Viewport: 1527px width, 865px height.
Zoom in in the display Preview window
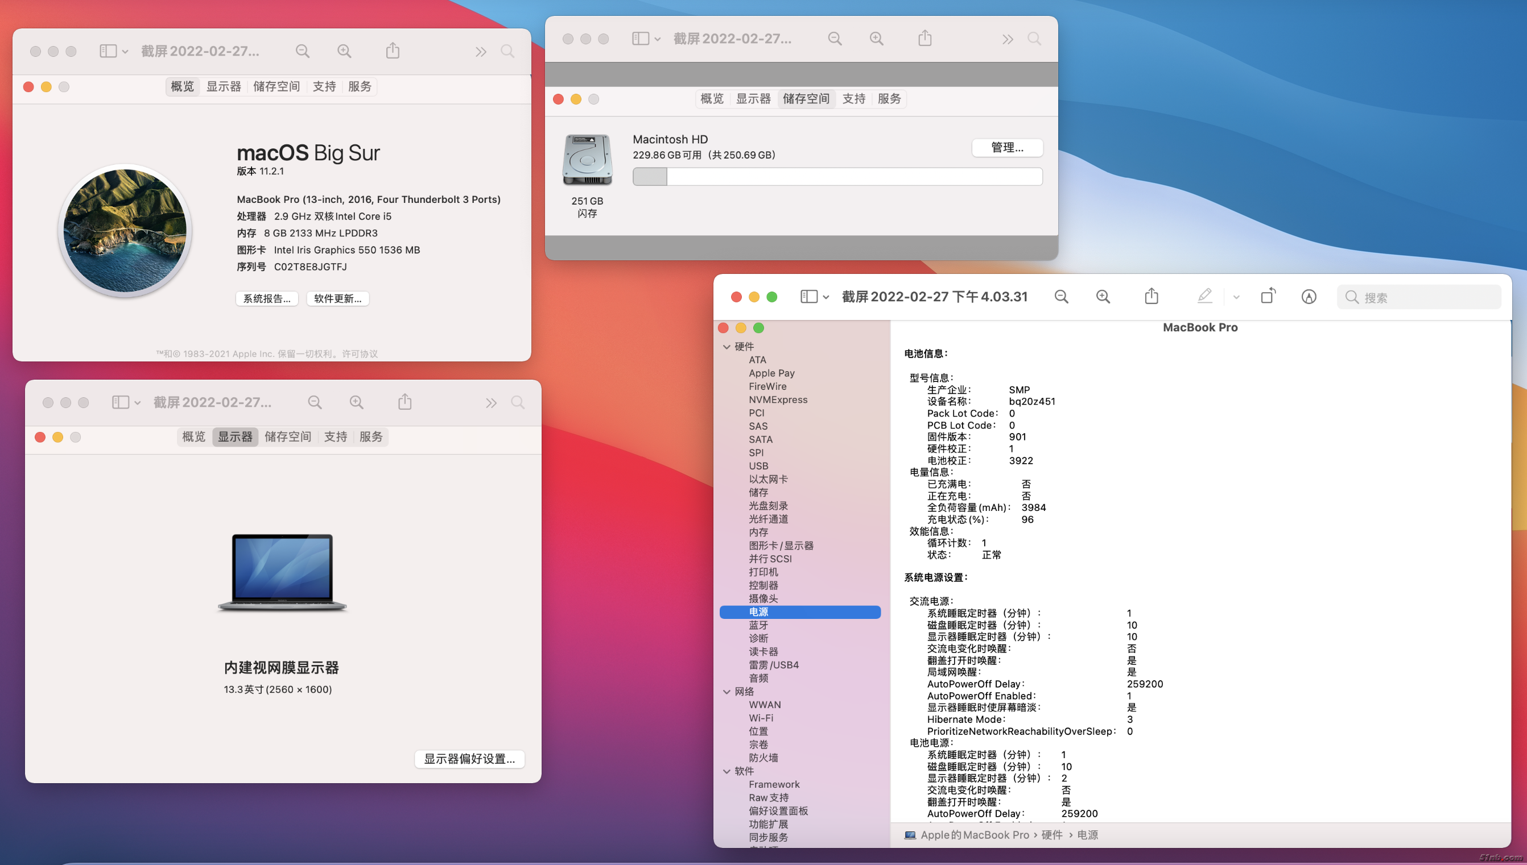pos(357,402)
